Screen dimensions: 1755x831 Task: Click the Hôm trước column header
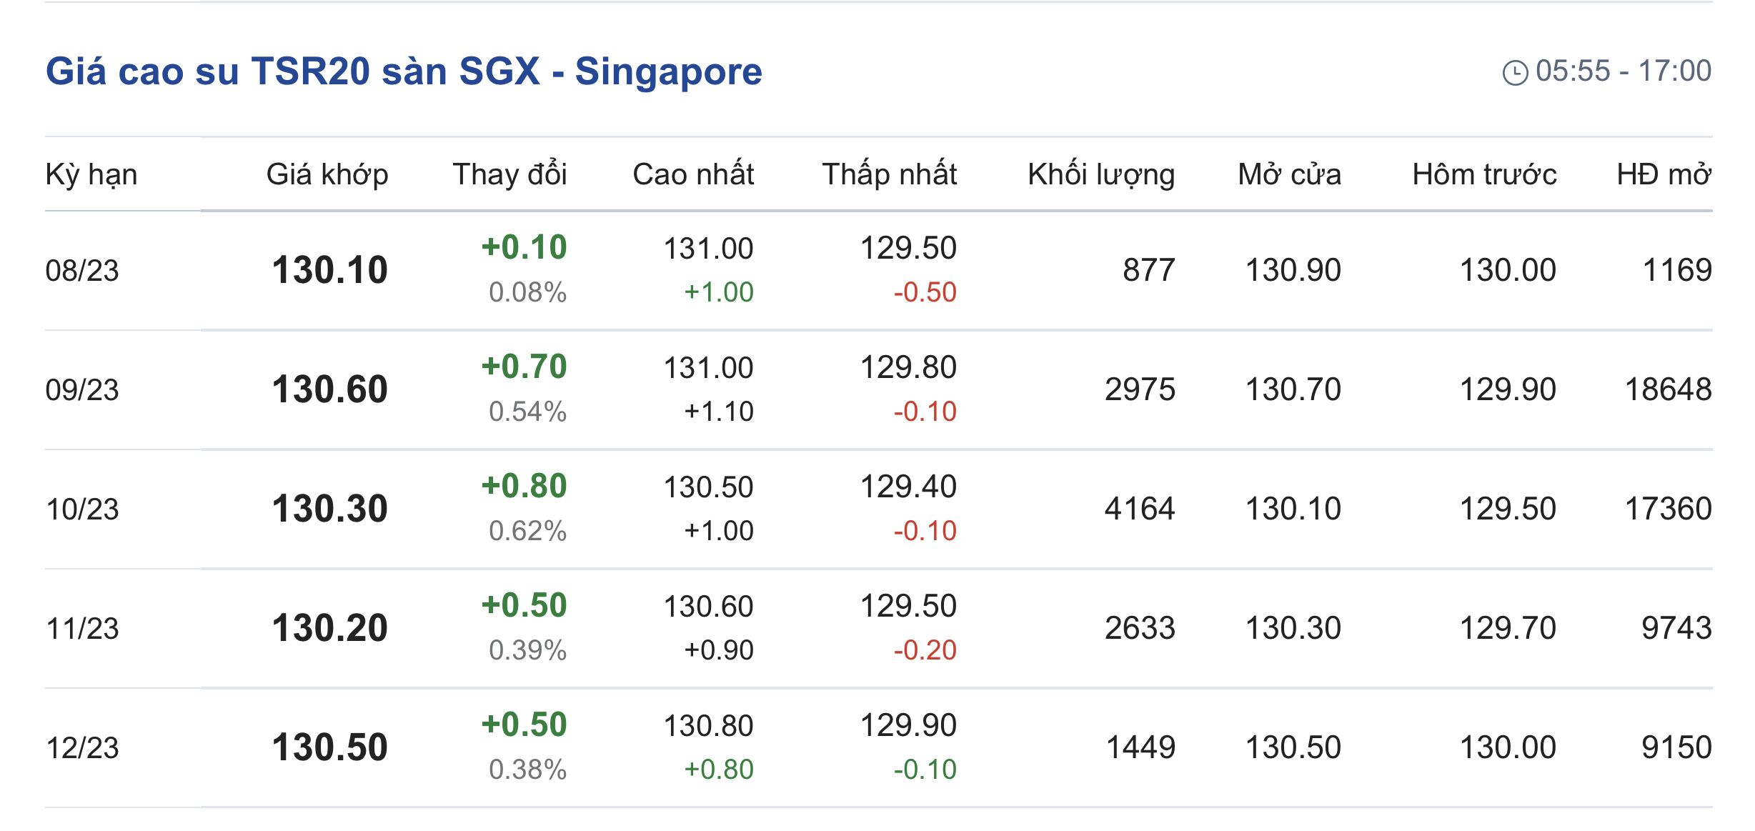pos(1484,174)
